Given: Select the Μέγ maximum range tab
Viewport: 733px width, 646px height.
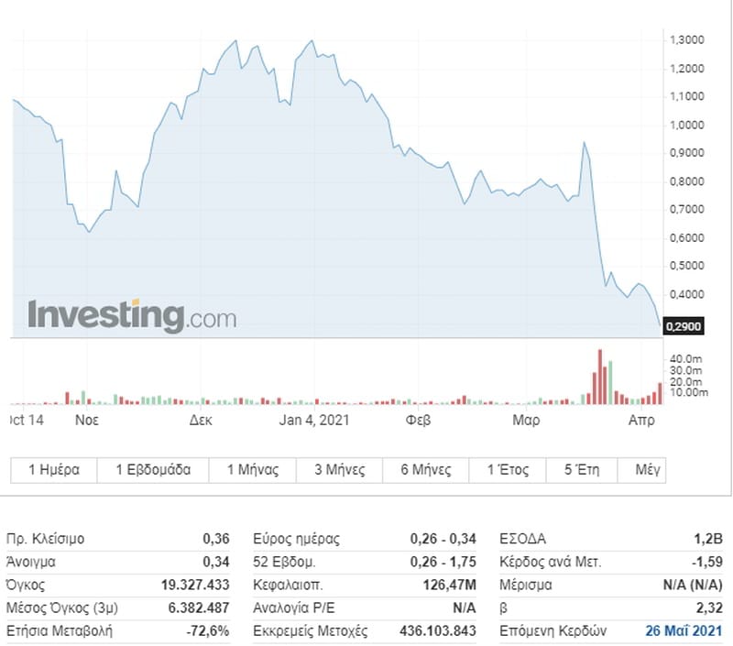Looking at the screenshot, I should (648, 470).
